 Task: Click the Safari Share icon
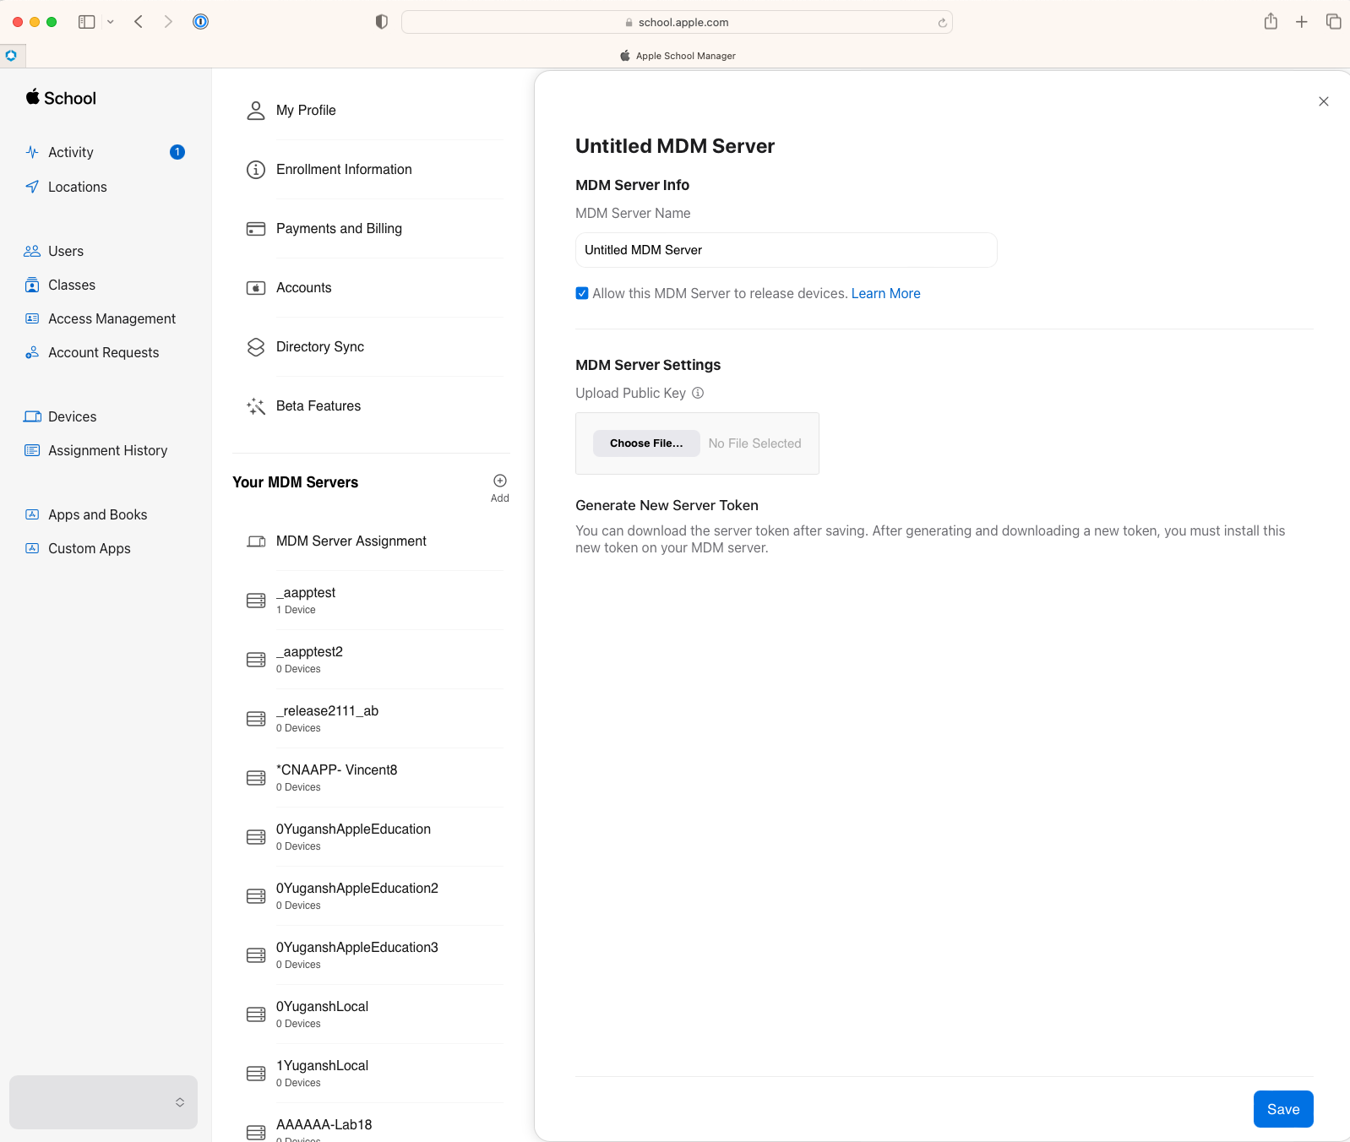pos(1271,21)
